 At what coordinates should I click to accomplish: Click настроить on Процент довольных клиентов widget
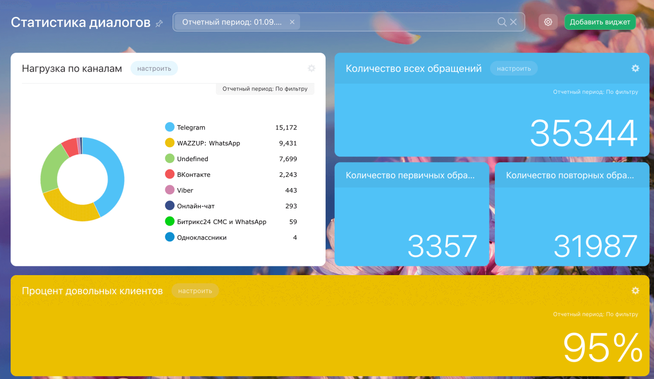(195, 291)
